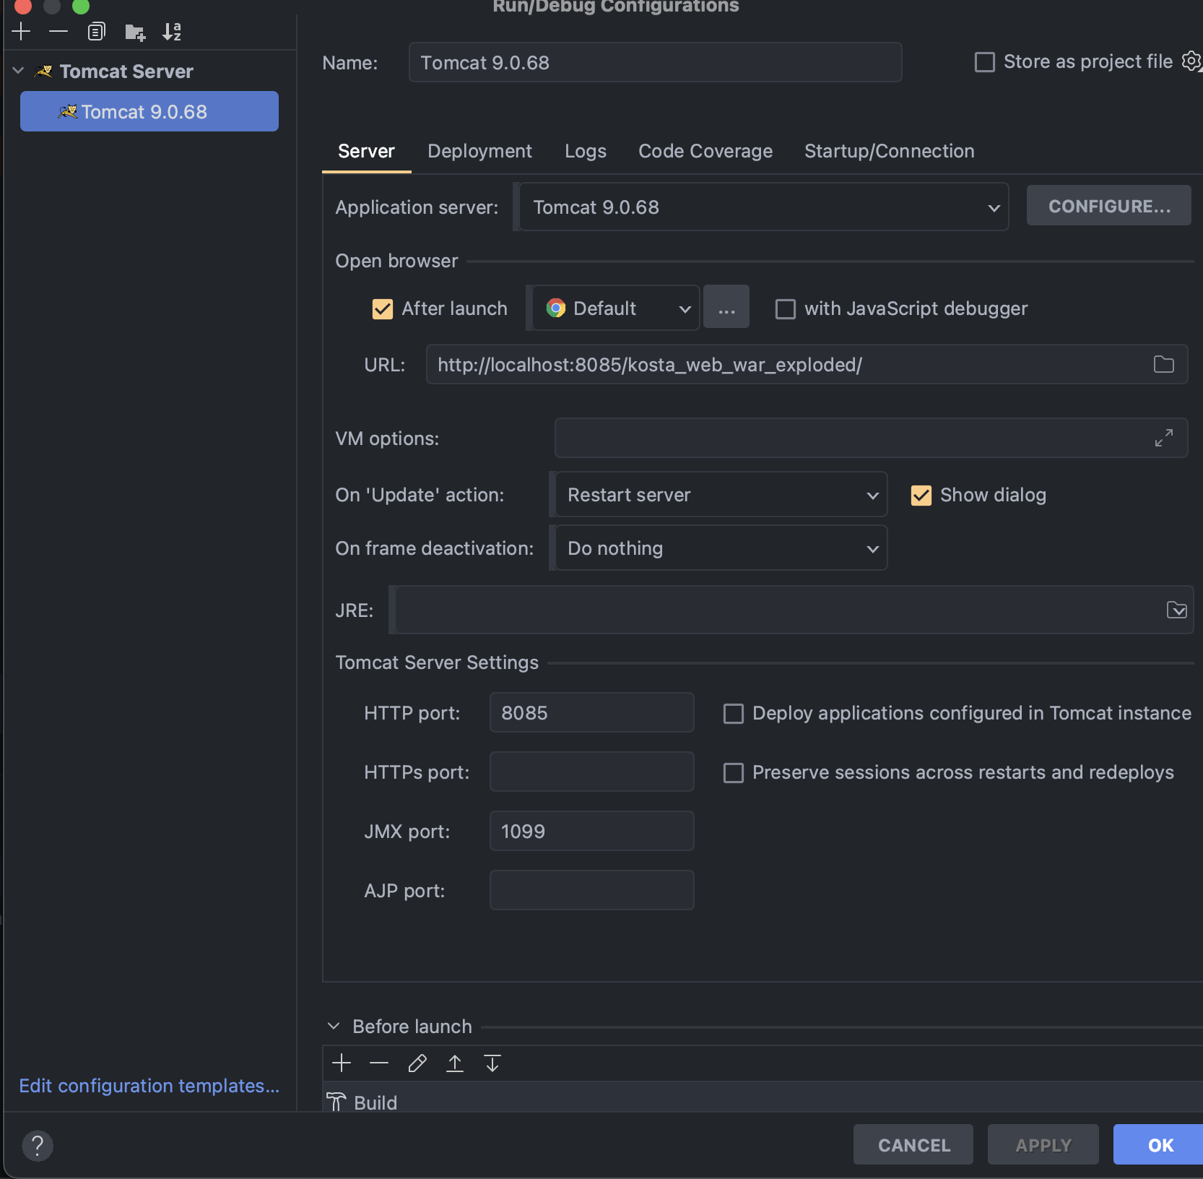Viewport: 1203px width, 1179px height.
Task: Enable Preserve sessions across restarts and redeploys
Action: (734, 772)
